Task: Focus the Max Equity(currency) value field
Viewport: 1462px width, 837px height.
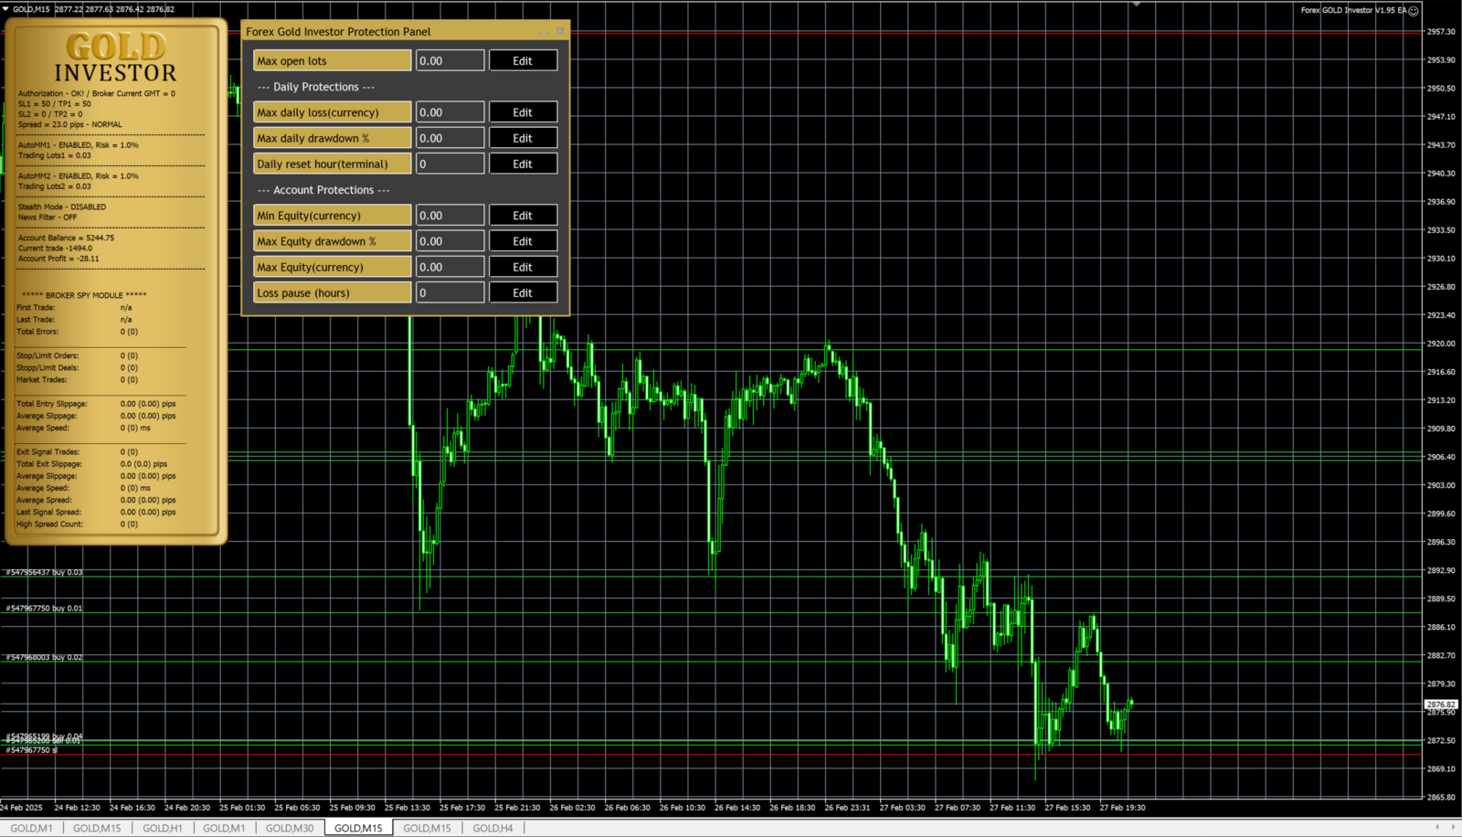Action: click(x=450, y=267)
